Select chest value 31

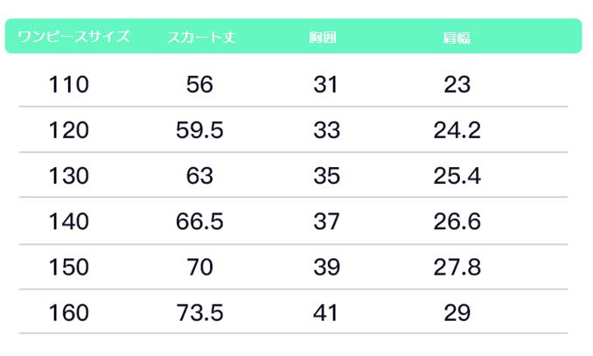point(326,85)
